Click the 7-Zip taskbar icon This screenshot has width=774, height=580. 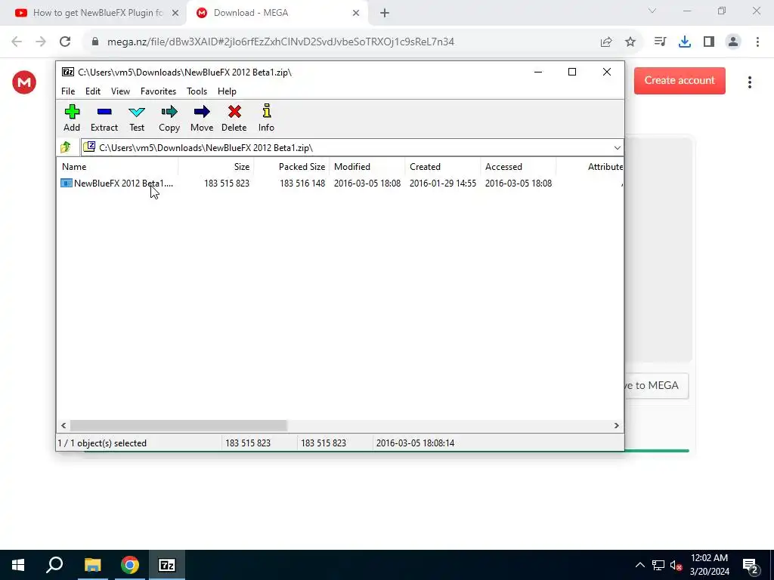167,565
